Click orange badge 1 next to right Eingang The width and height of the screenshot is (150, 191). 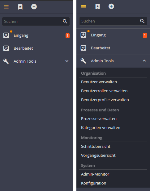145,35
